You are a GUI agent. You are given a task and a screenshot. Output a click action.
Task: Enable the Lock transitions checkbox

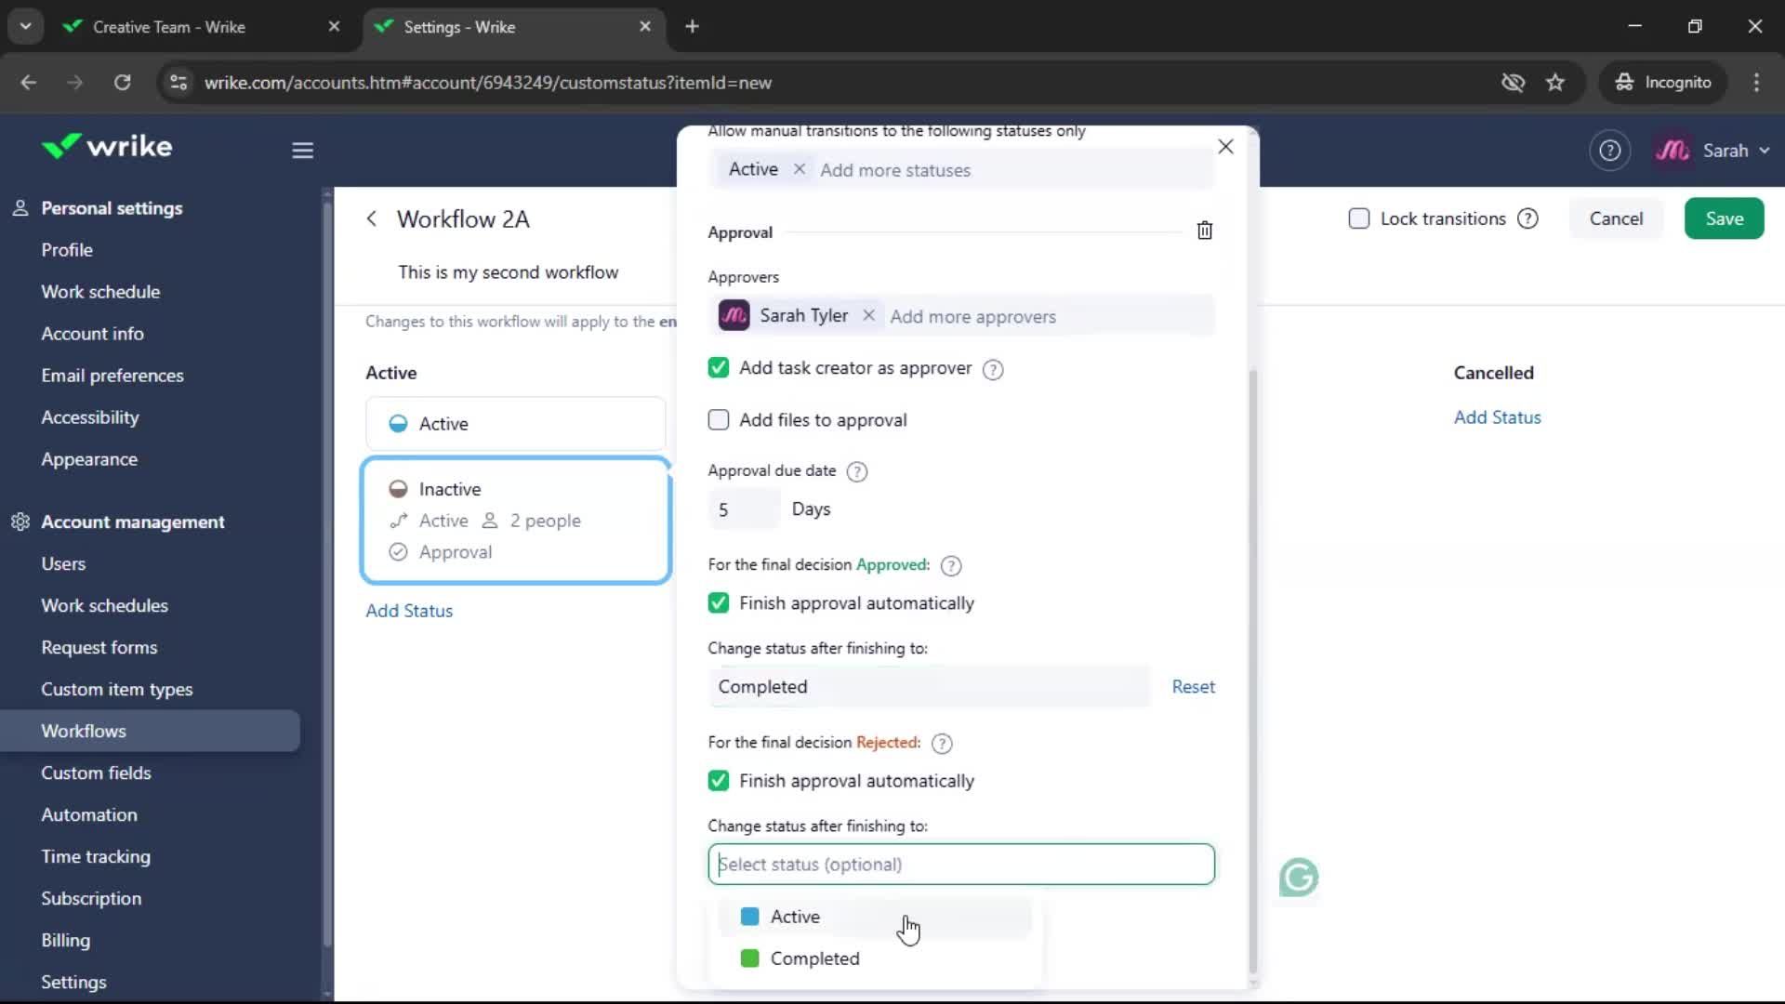[1358, 218]
